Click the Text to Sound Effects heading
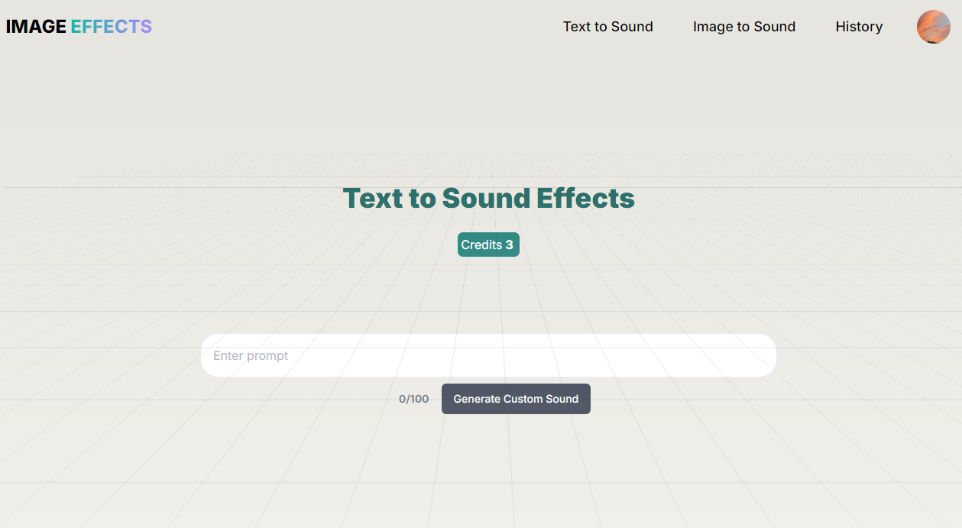 tap(488, 198)
